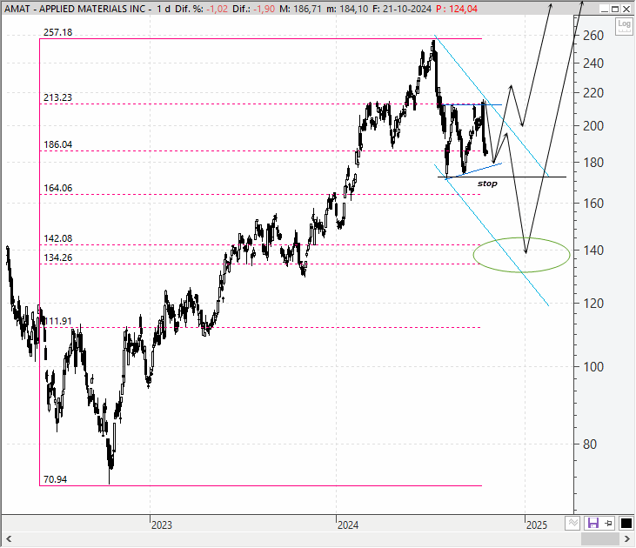Click the 2023 time axis label
This screenshot has width=636, height=548.
[162, 525]
